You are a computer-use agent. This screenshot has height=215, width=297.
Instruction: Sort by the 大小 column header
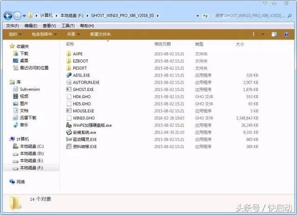click(240, 44)
